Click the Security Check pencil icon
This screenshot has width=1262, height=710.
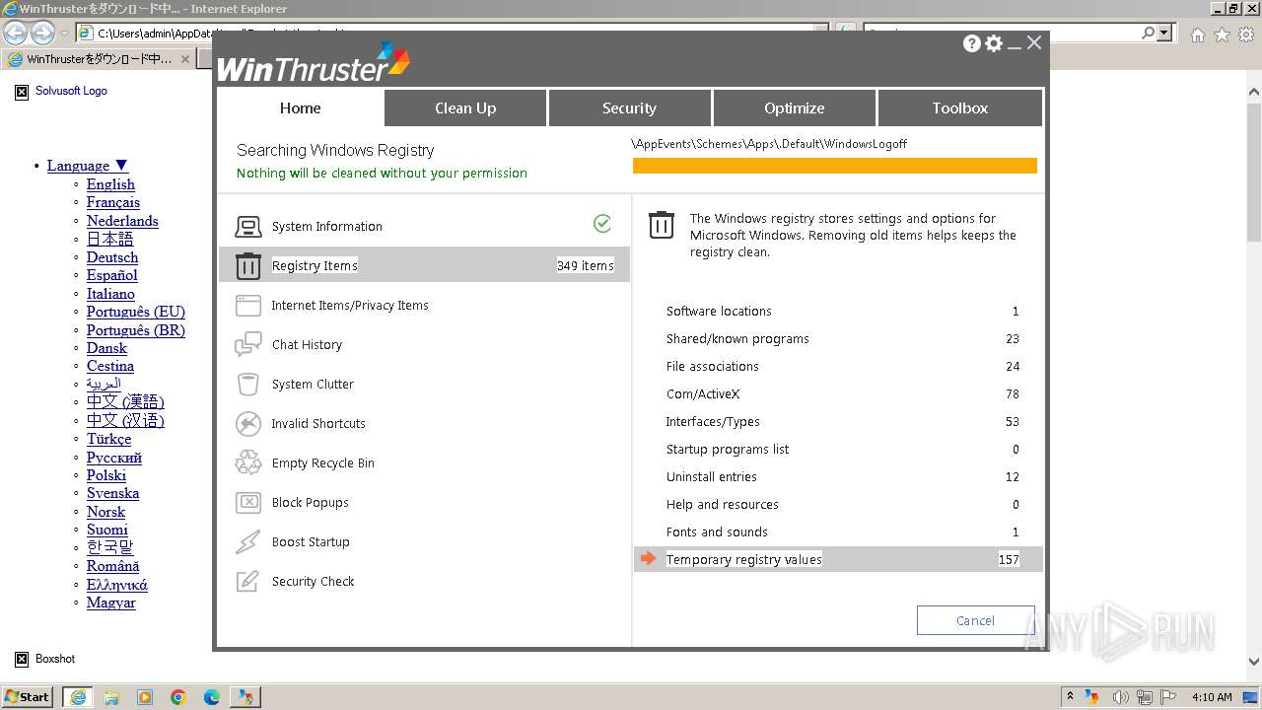coord(247,581)
